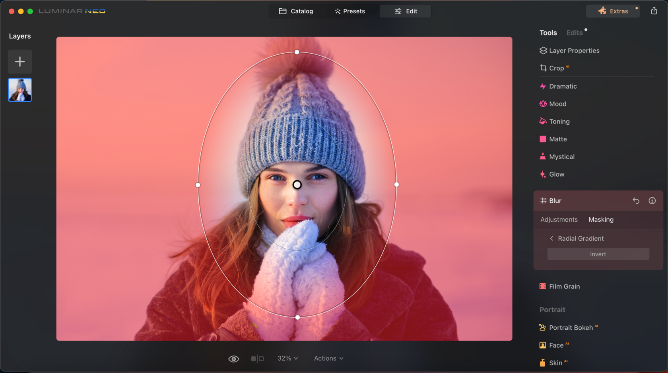Click the radial gradient center handle
Image resolution: width=668 pixels, height=373 pixels.
click(297, 185)
